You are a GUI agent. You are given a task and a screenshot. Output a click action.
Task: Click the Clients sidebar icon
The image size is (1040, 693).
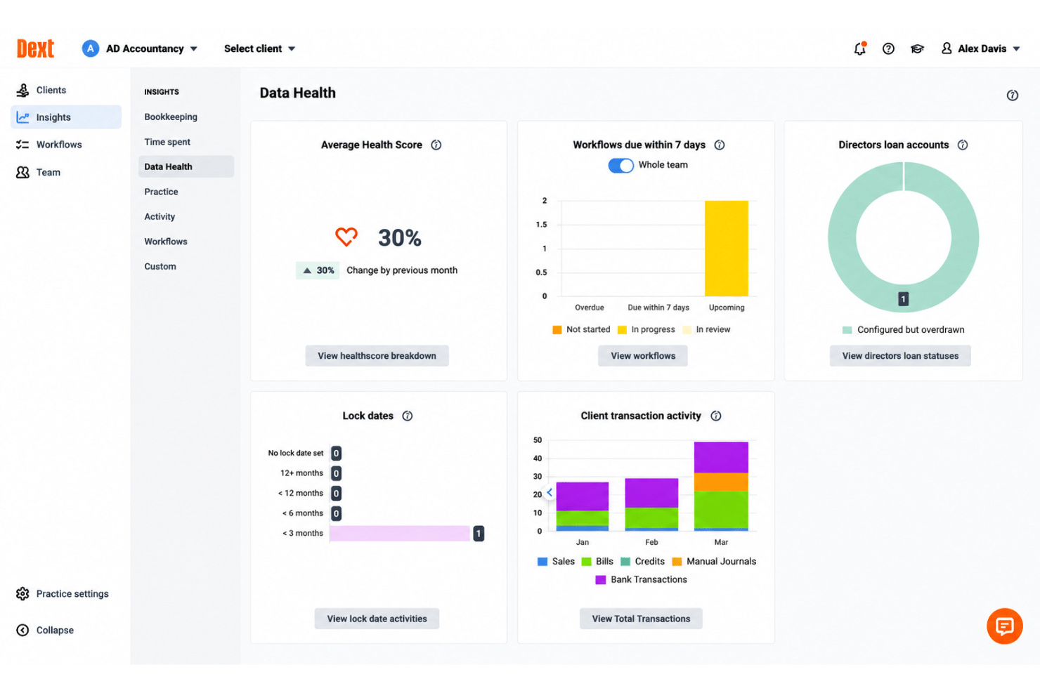tap(22, 90)
